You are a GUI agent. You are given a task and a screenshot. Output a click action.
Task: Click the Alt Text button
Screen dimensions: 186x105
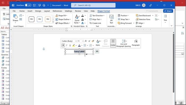coord(111,19)
